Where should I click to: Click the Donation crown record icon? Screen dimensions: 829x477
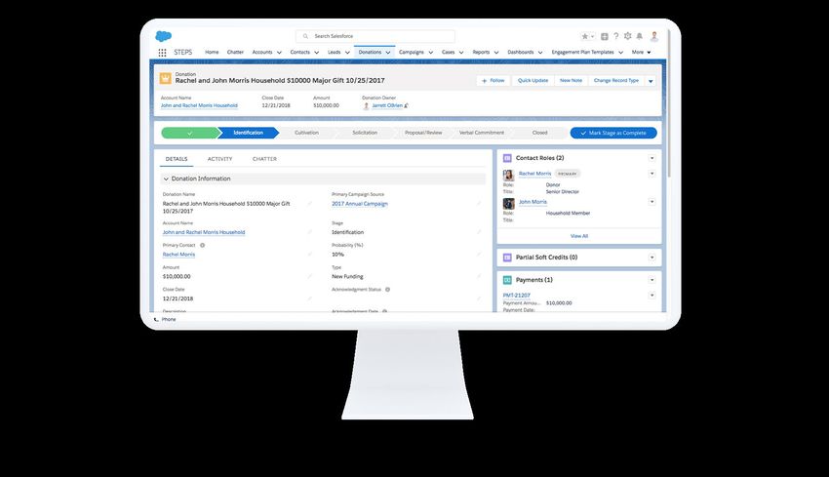(166, 78)
